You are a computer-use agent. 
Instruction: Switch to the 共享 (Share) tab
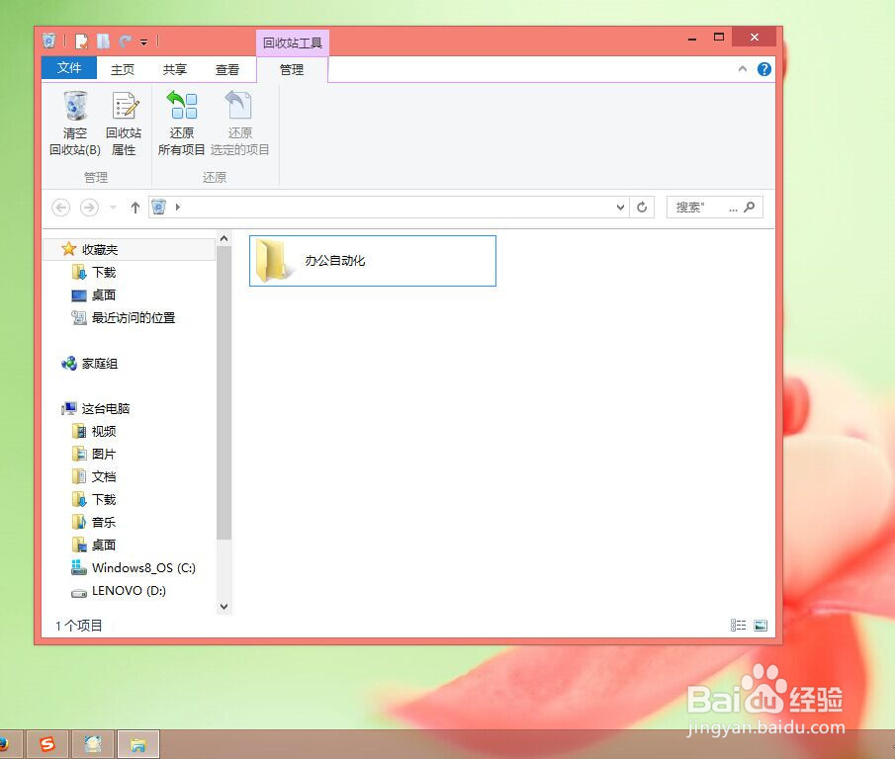[175, 69]
